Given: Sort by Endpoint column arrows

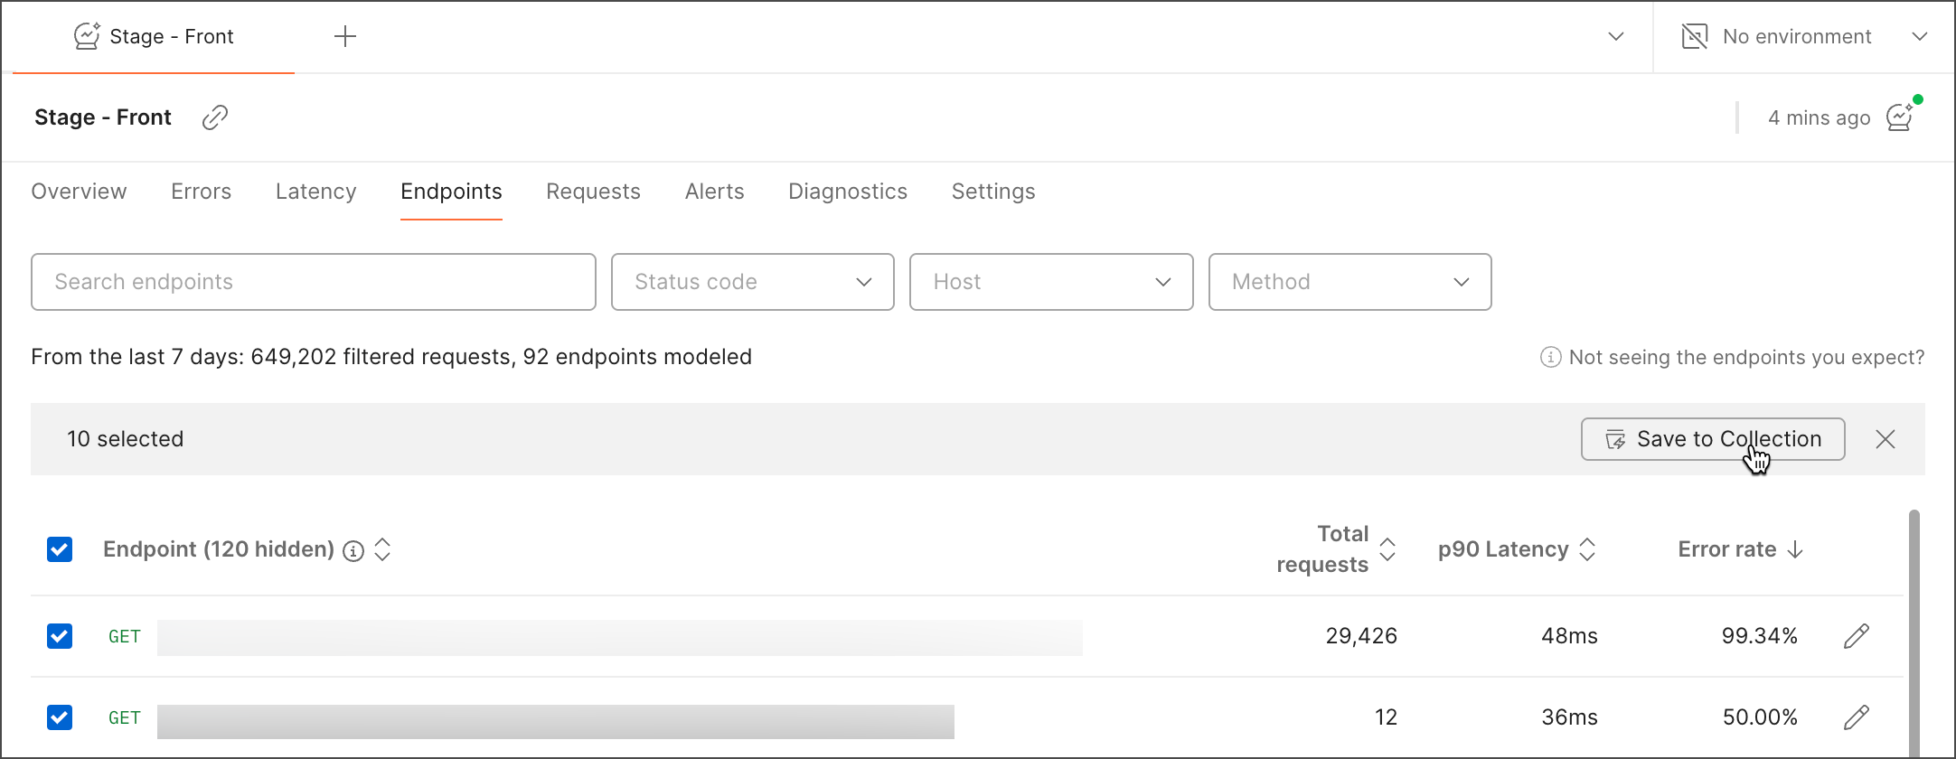Looking at the screenshot, I should tap(382, 549).
